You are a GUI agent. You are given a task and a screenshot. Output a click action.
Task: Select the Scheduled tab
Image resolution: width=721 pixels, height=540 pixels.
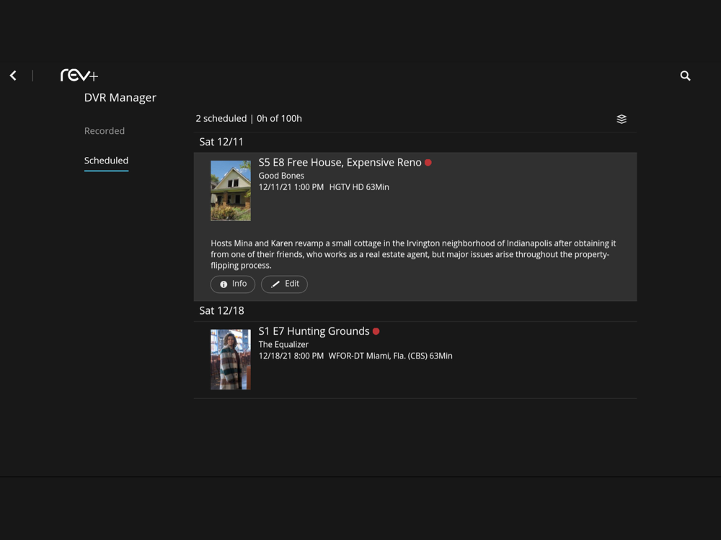(x=106, y=161)
